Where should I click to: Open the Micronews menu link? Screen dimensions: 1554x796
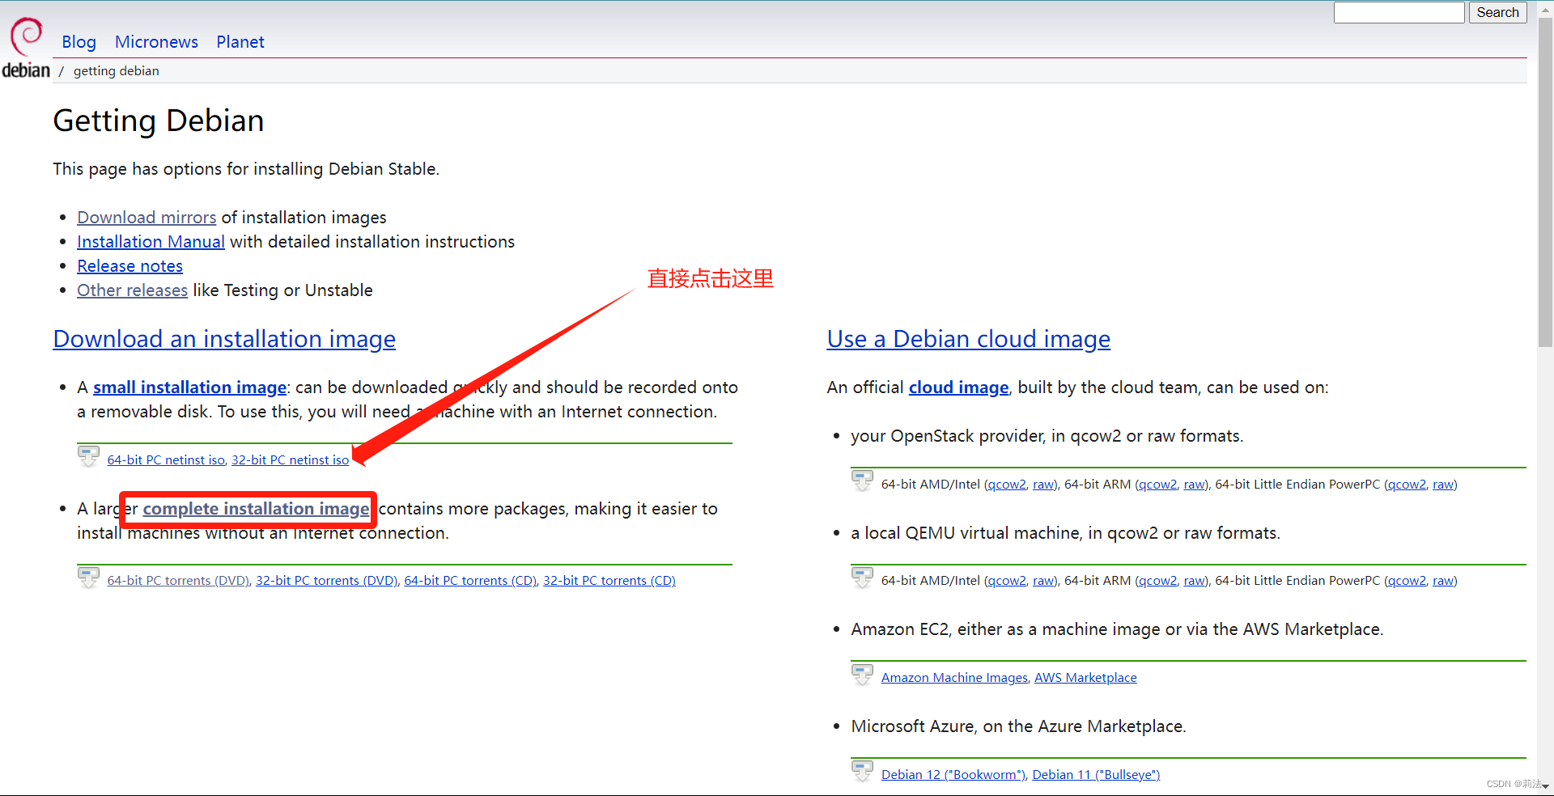tap(156, 42)
